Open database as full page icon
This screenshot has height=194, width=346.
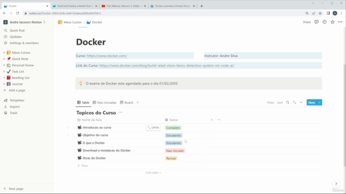(x=294, y=102)
